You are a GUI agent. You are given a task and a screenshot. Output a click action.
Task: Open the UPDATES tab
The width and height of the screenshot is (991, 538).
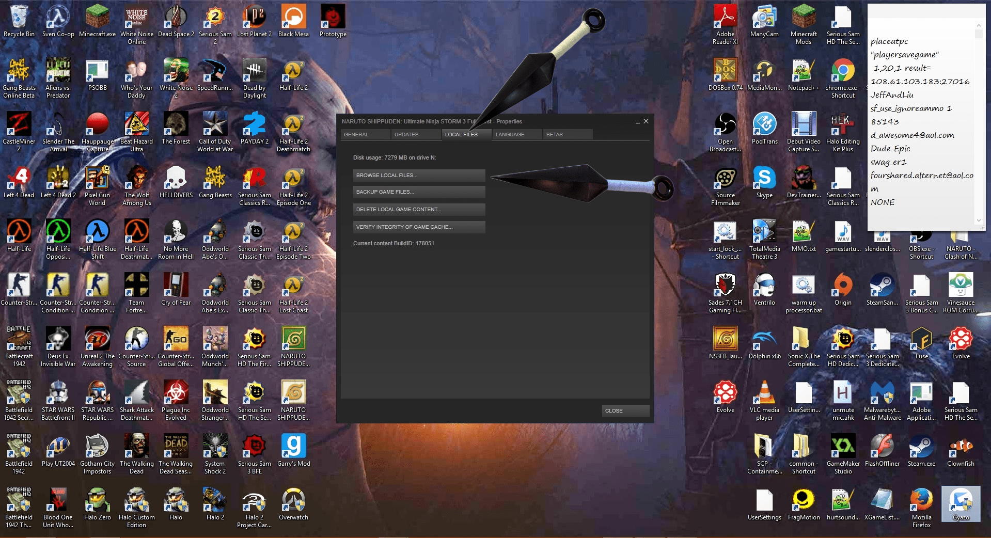(x=416, y=134)
